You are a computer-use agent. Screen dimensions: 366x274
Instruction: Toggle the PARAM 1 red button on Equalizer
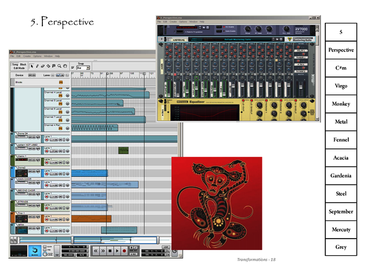tap(266, 100)
